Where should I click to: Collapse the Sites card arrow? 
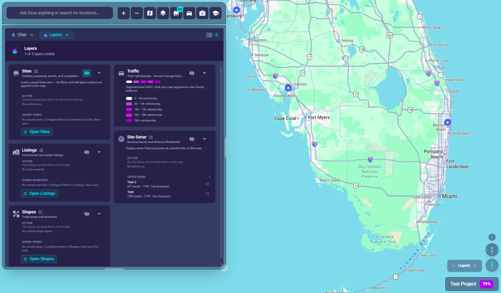pos(99,73)
